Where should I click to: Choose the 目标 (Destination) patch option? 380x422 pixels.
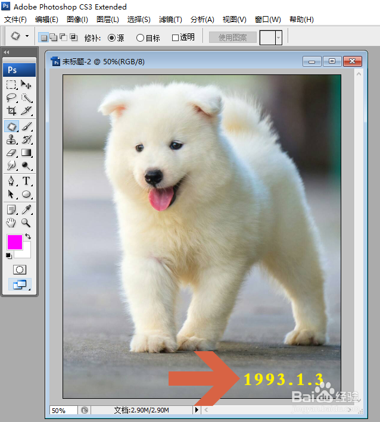click(148, 38)
